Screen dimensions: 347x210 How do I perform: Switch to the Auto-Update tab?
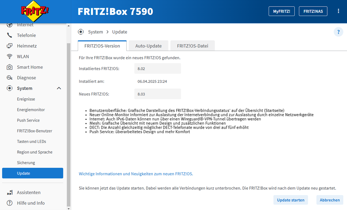tap(148, 46)
